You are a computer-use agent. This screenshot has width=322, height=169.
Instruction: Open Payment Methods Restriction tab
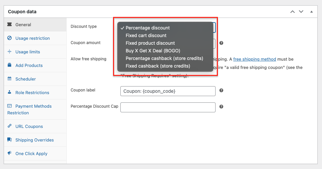(35, 109)
